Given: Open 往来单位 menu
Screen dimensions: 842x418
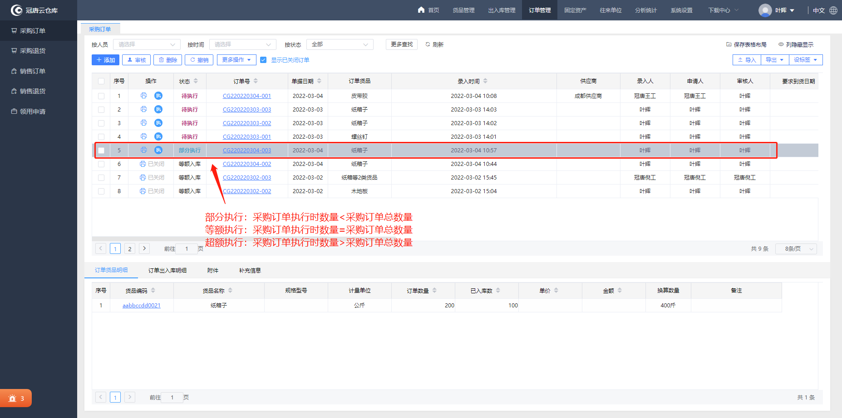Looking at the screenshot, I should (x=611, y=10).
